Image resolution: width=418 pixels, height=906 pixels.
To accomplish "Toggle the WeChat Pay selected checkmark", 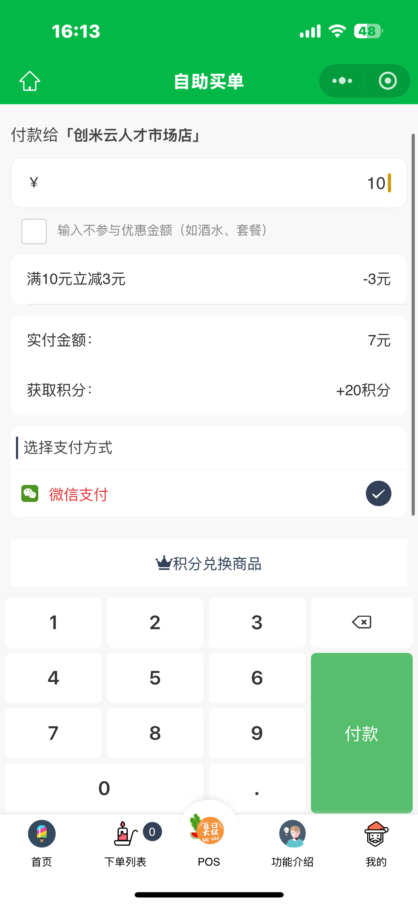I will 378,493.
